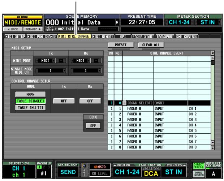Click the fader icon in mix section
224x181 pixels.
tap(84, 173)
